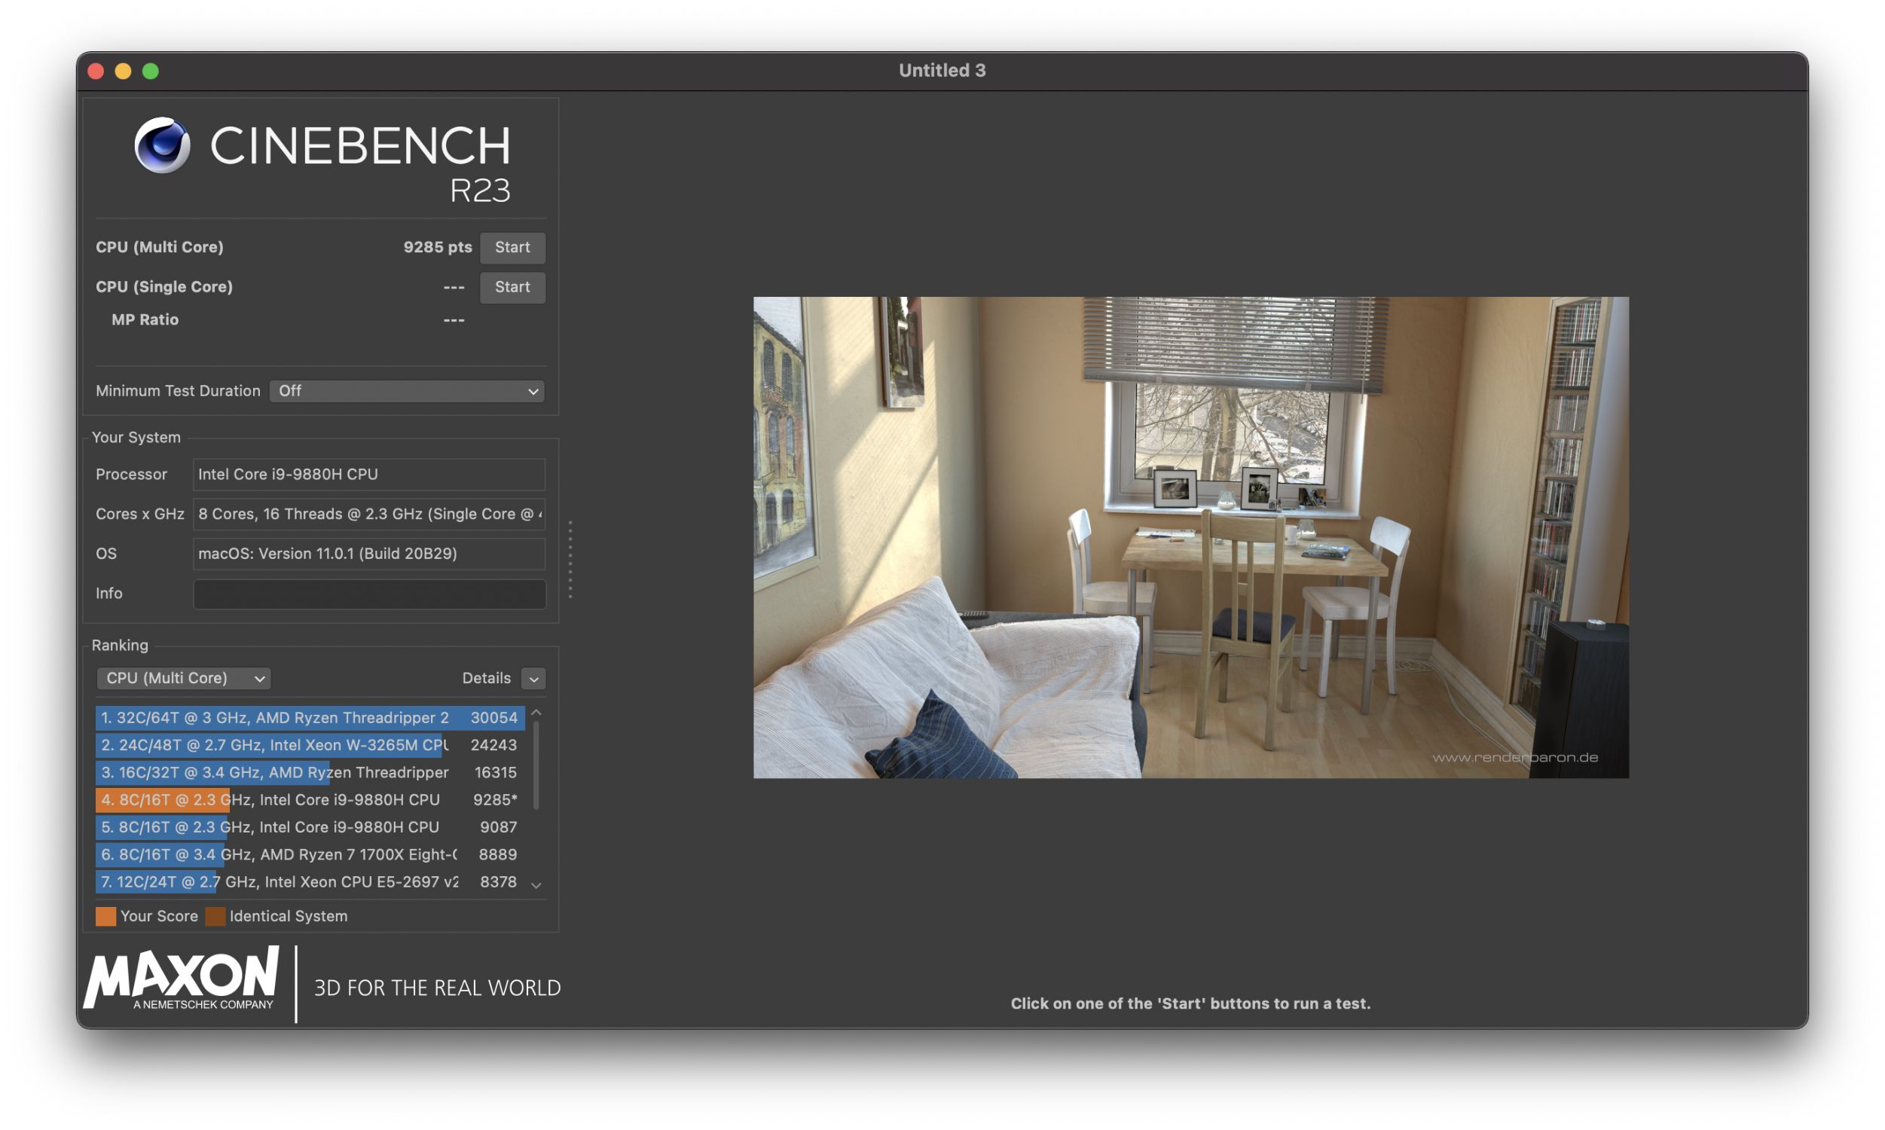Click the dotted panel divider handle
The height and width of the screenshot is (1130, 1885).
coord(570,560)
